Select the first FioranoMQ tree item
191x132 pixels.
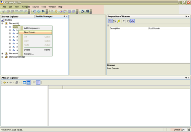[14, 23]
